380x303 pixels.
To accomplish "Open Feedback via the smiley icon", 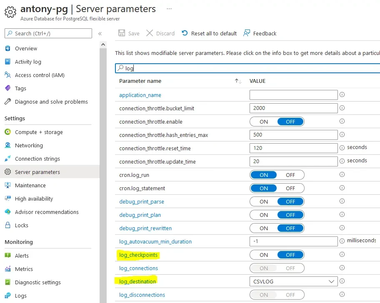I will click(247, 33).
